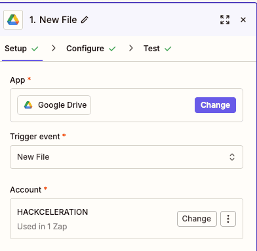Click the 'App' field label
Image resolution: width=257 pixels, height=251 pixels.
18,80
